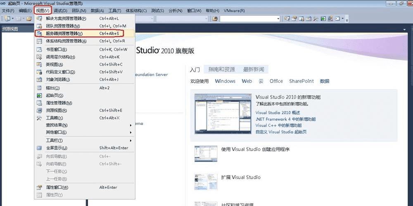Select the Windows category link
Image resolution: width=413 pixels, height=206 pixels.
tap(225, 81)
